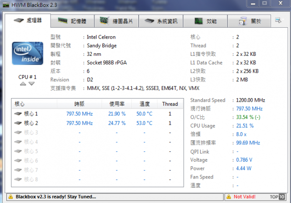
Task: Switch to the 記憶體 (memory) tab
Action: 72,21
